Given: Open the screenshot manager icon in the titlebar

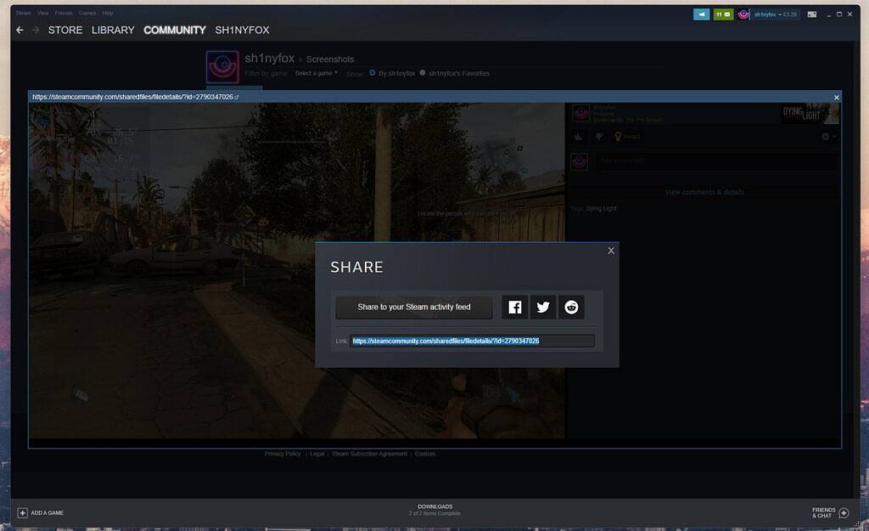Looking at the screenshot, I should 812,14.
